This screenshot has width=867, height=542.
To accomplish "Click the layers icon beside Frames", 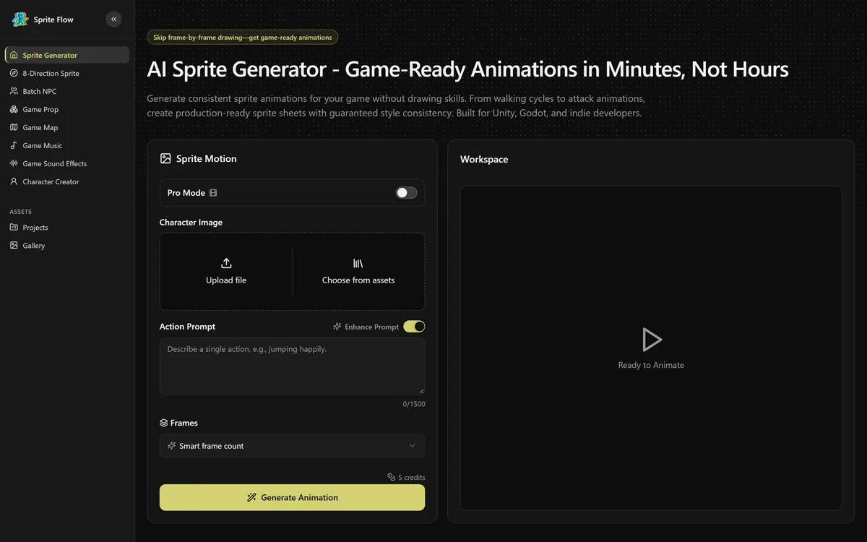I will (x=163, y=423).
